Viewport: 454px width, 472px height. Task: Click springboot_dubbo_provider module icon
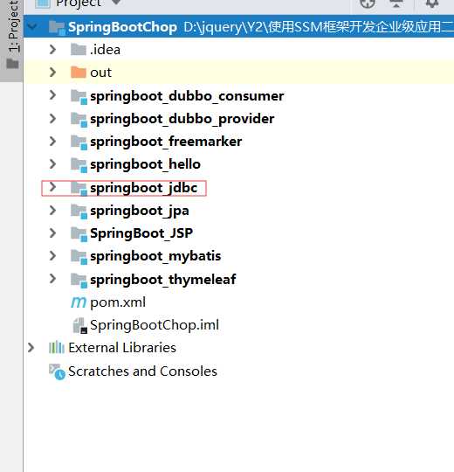79,120
